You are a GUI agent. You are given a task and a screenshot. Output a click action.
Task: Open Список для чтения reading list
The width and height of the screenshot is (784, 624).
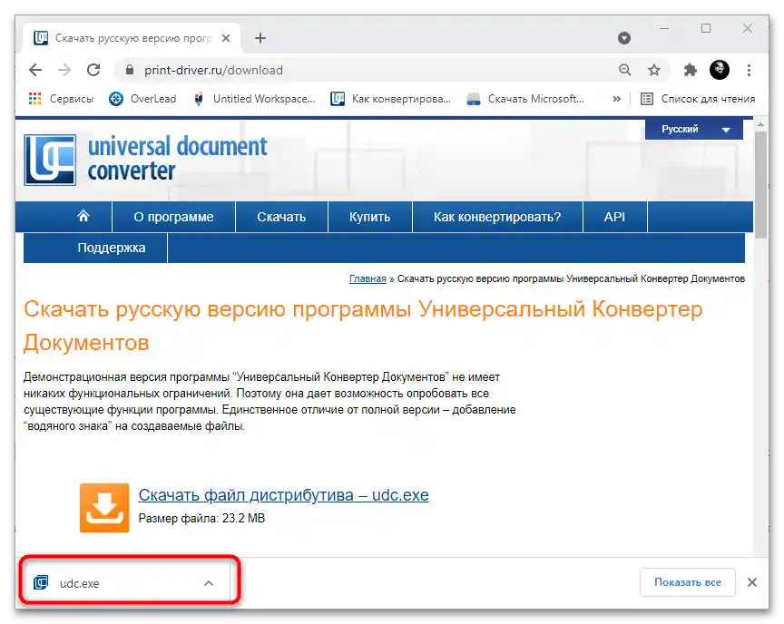tap(698, 99)
